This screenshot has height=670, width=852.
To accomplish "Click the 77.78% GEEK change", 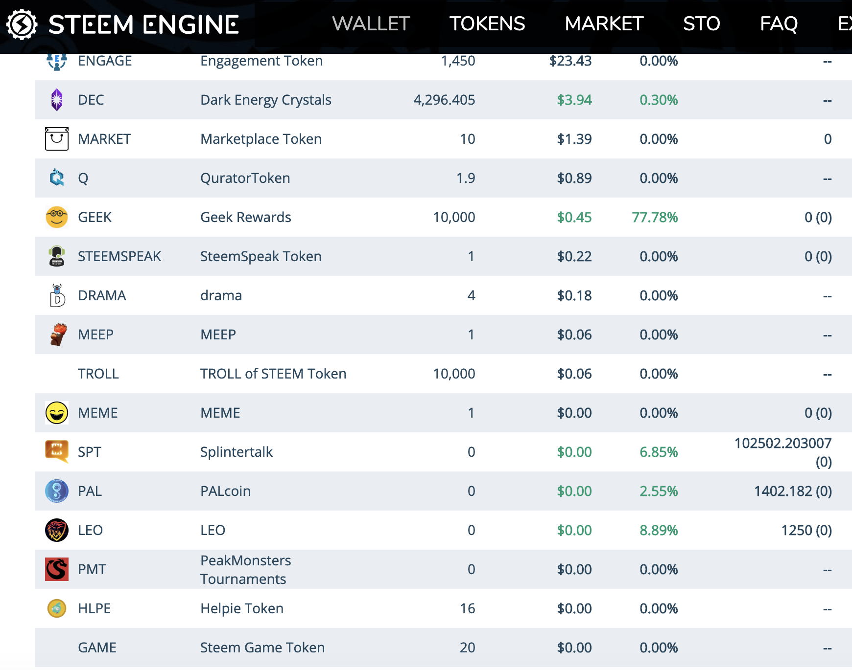I will (655, 217).
